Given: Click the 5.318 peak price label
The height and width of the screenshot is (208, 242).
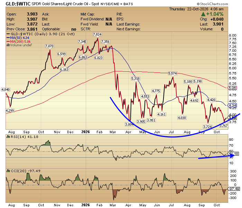Looking at the screenshot, I should tap(136, 79).
